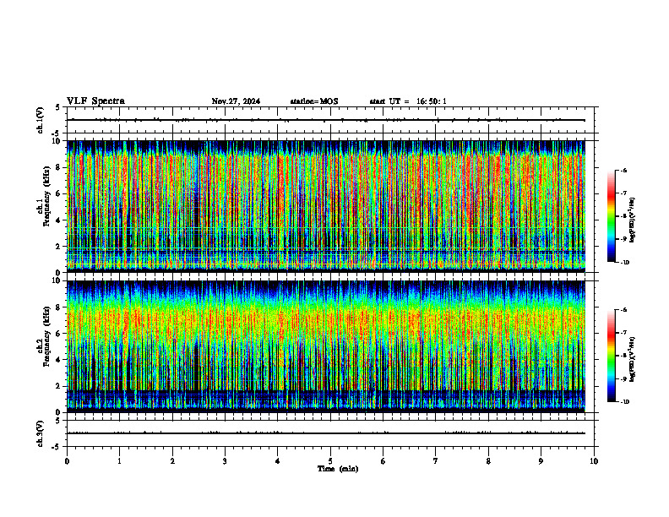Click the "VLF Spectra" title text

click(x=95, y=101)
